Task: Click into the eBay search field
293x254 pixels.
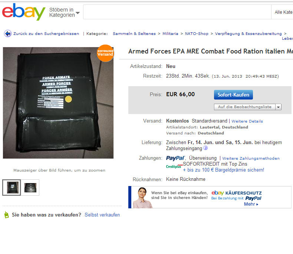Action: coord(177,12)
